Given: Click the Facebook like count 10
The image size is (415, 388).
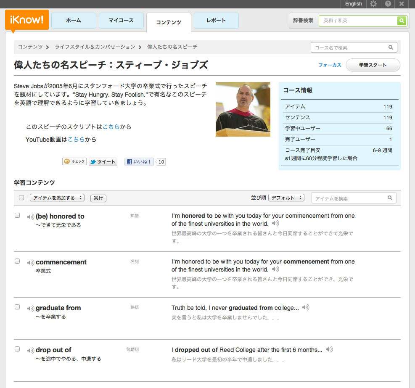Looking at the screenshot, I should click(161, 162).
